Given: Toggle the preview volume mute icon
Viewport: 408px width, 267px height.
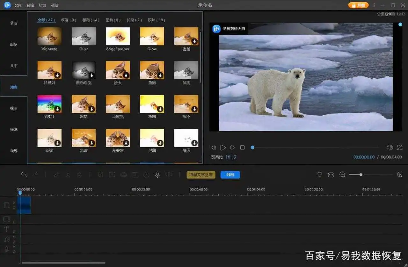Looking at the screenshot, I should point(389,148).
